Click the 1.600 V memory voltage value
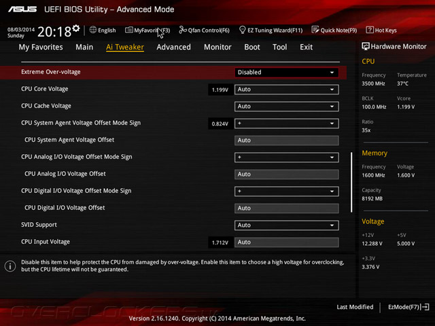The image size is (435, 326). 406,175
